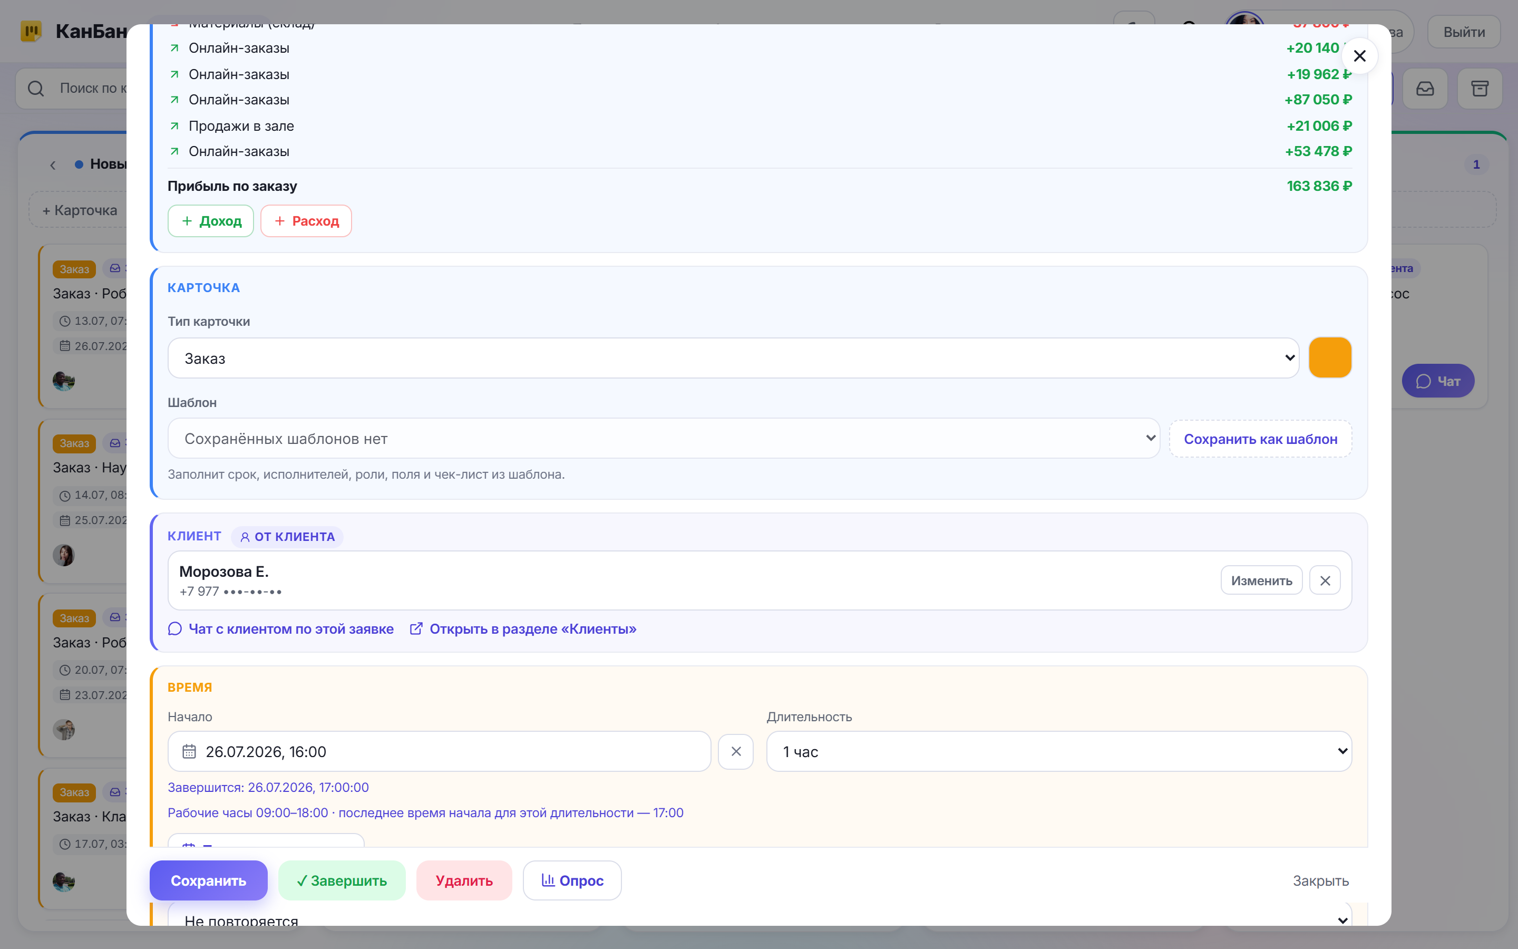The width and height of the screenshot is (1518, 949).
Task: Add income with the Доход button
Action: coord(211,221)
